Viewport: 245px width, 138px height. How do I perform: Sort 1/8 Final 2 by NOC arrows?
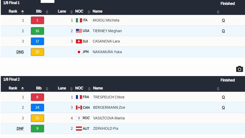click(x=89, y=89)
